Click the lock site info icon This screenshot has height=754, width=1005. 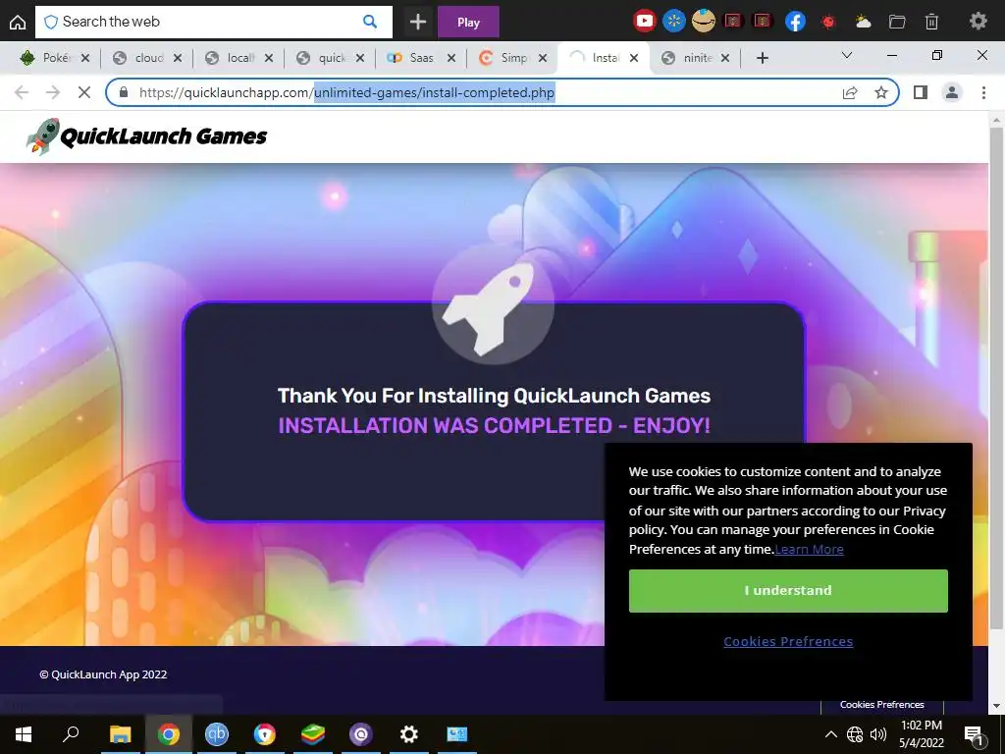[124, 92]
